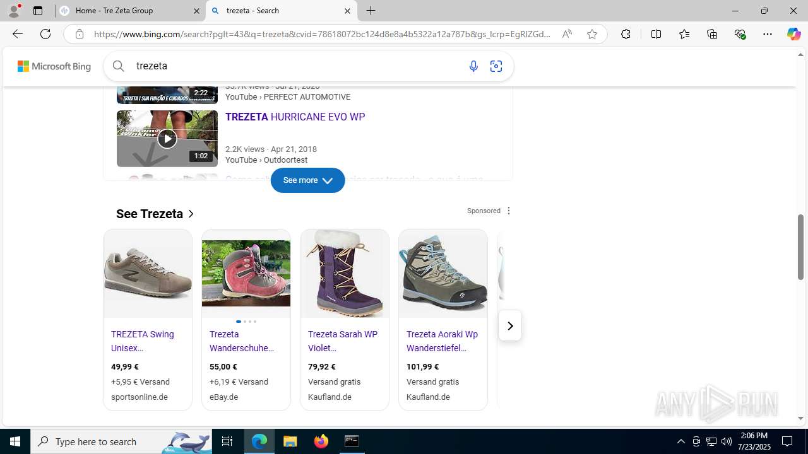This screenshot has height=454, width=808.
Task: Open the network status tray icon
Action: pyautogui.click(x=711, y=441)
